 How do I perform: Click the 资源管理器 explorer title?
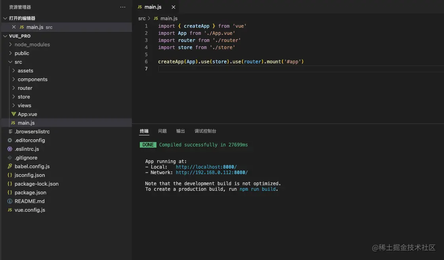pyautogui.click(x=20, y=7)
